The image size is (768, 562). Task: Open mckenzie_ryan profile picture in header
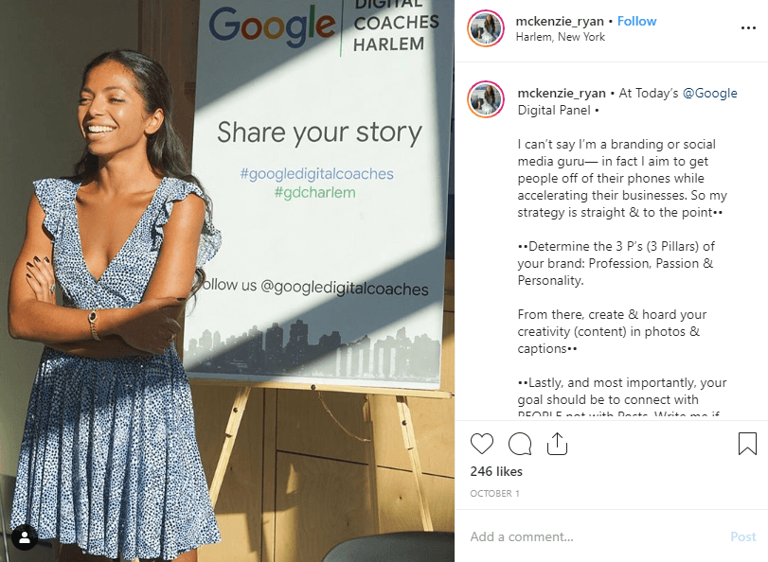coord(486,29)
